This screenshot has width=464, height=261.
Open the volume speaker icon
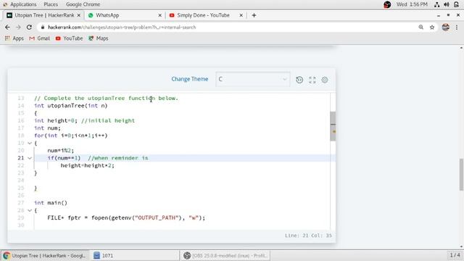point(447,4)
